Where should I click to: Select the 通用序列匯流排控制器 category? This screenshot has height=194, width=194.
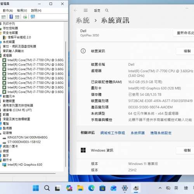pos(18,106)
